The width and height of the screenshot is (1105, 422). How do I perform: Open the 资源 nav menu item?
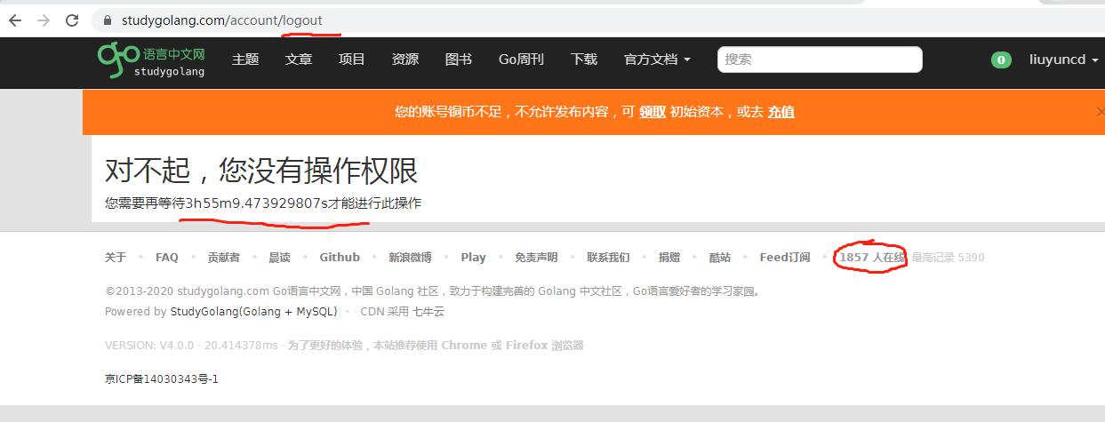(x=405, y=60)
